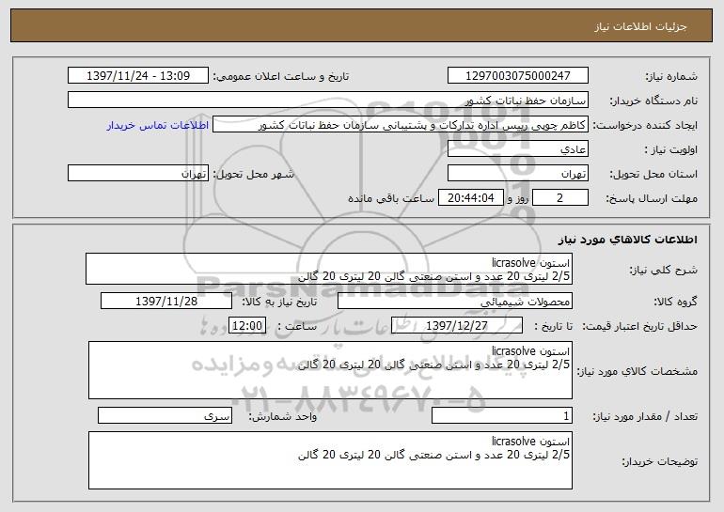
Task: Select the label توضیحات خریدار
Action: pyautogui.click(x=659, y=461)
